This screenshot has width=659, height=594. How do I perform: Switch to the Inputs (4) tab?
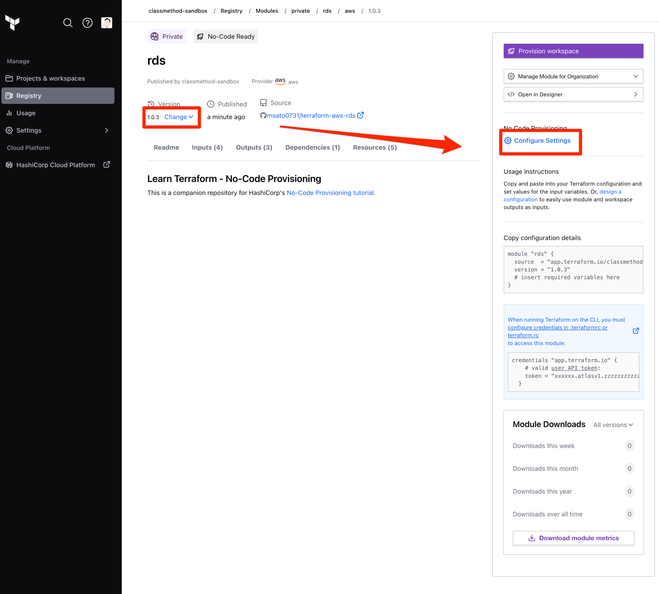pos(207,147)
